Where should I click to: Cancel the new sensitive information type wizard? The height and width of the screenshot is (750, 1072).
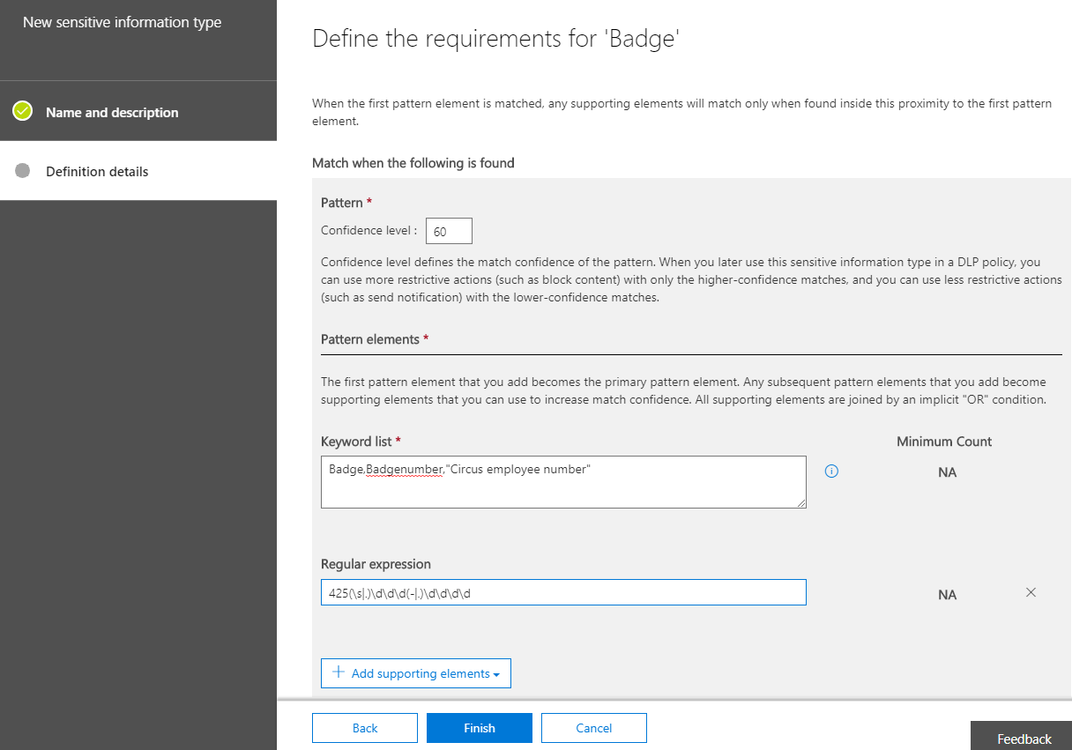(593, 727)
